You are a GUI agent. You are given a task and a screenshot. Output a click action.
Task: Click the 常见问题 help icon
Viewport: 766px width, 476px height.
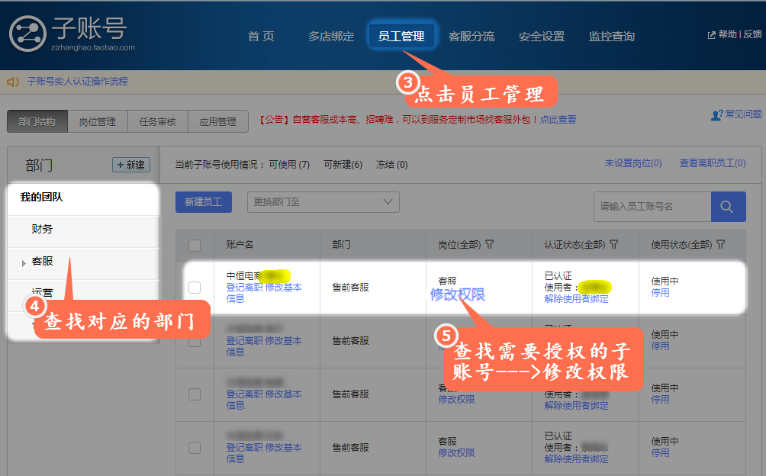click(x=716, y=114)
